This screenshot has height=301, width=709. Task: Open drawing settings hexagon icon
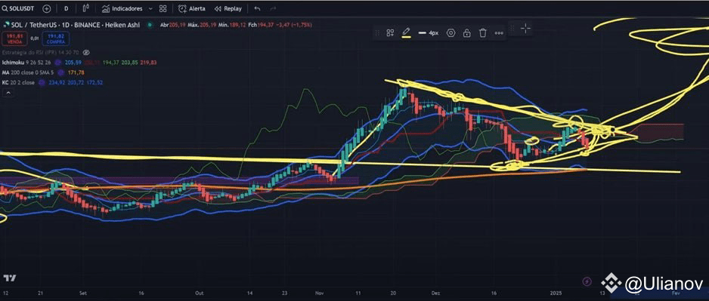click(x=450, y=33)
